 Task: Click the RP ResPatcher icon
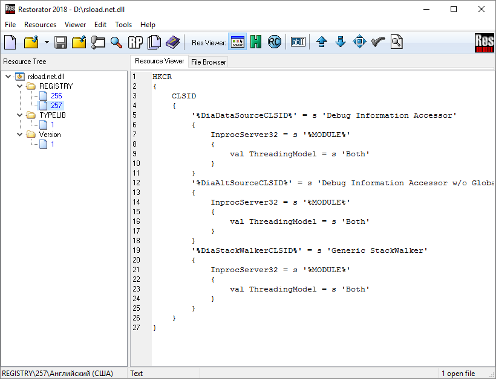(x=135, y=42)
